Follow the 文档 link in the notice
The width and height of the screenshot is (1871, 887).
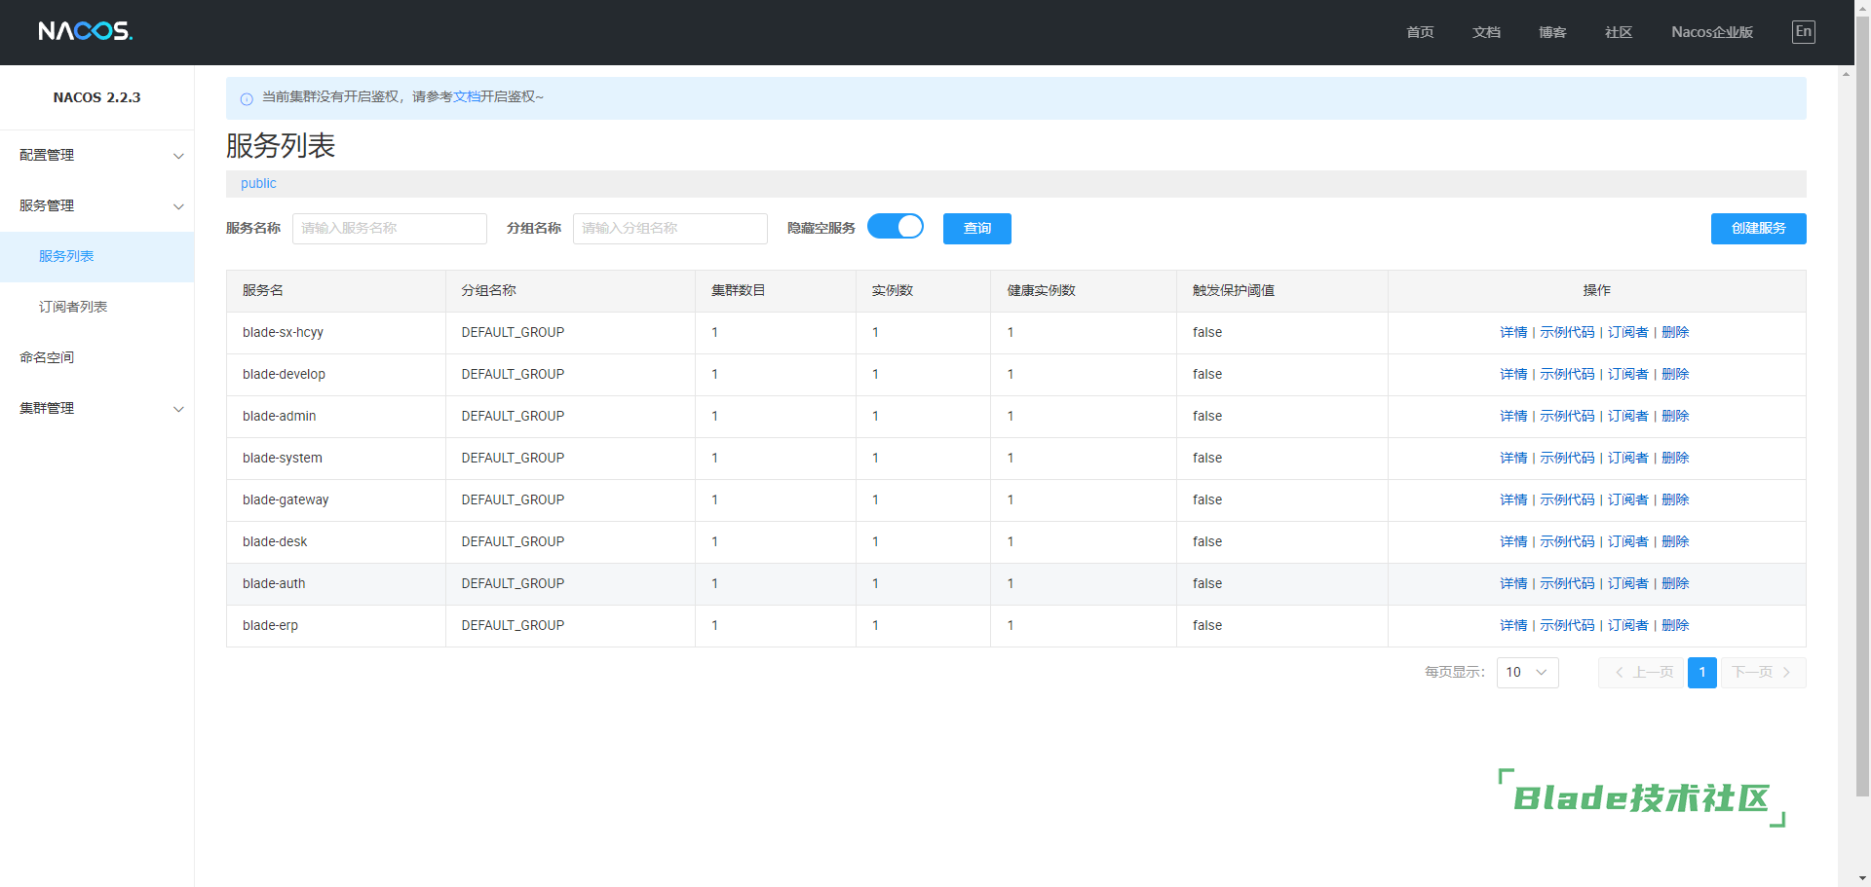coord(467,97)
